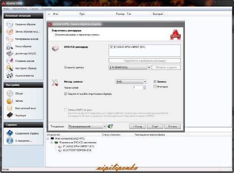Open the audio converter icon
Image resolution: width=234 pixels, height=173 pixels.
(x=10, y=75)
